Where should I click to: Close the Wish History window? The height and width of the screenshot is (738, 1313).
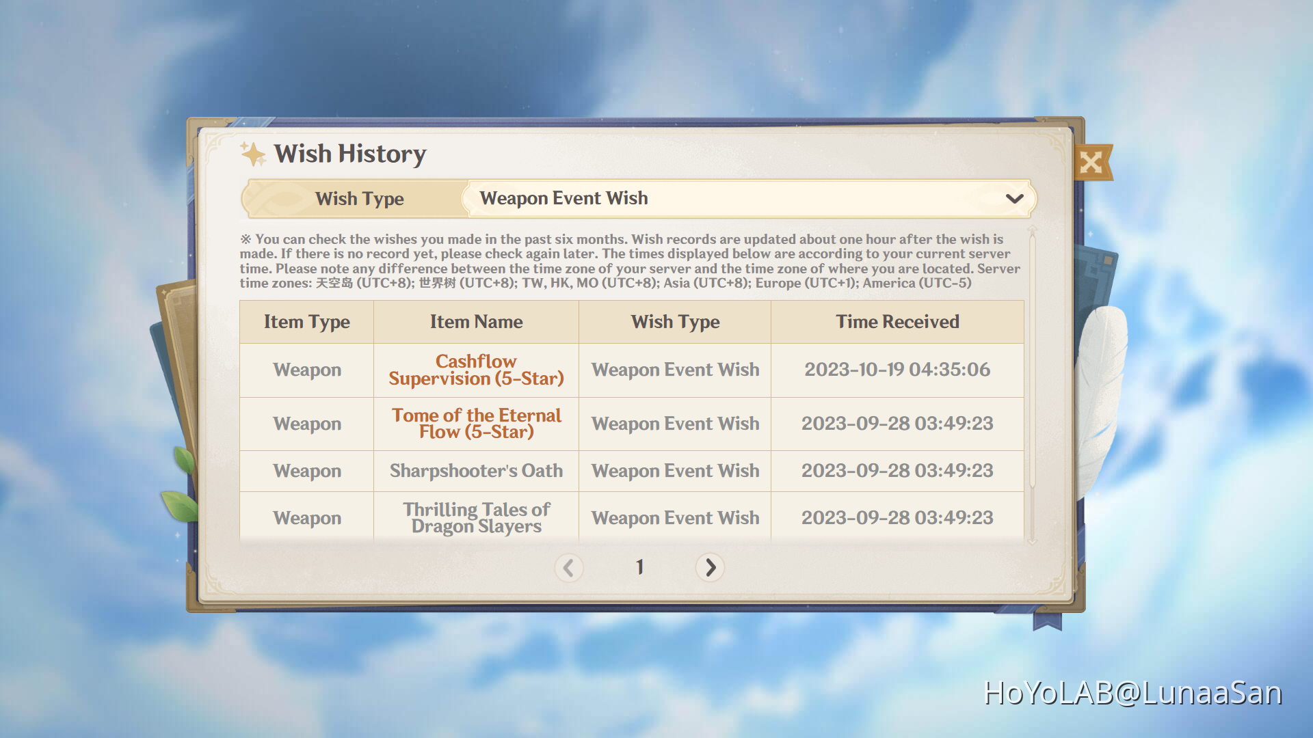(x=1091, y=163)
